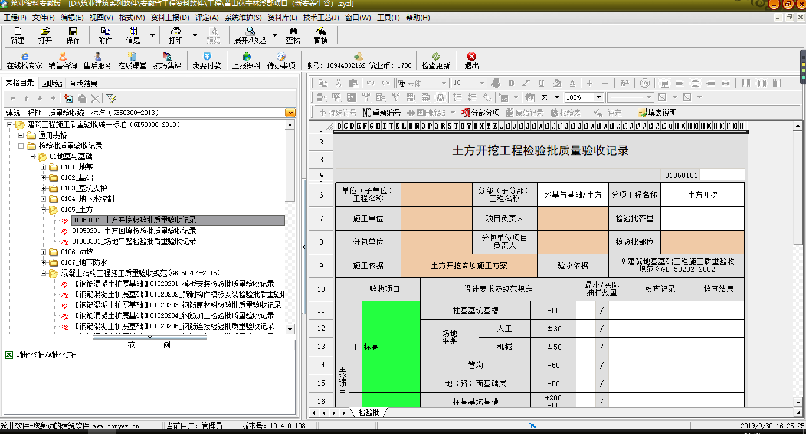
Task: Click the tree panel vertical scrollbar
Action: tap(290, 227)
